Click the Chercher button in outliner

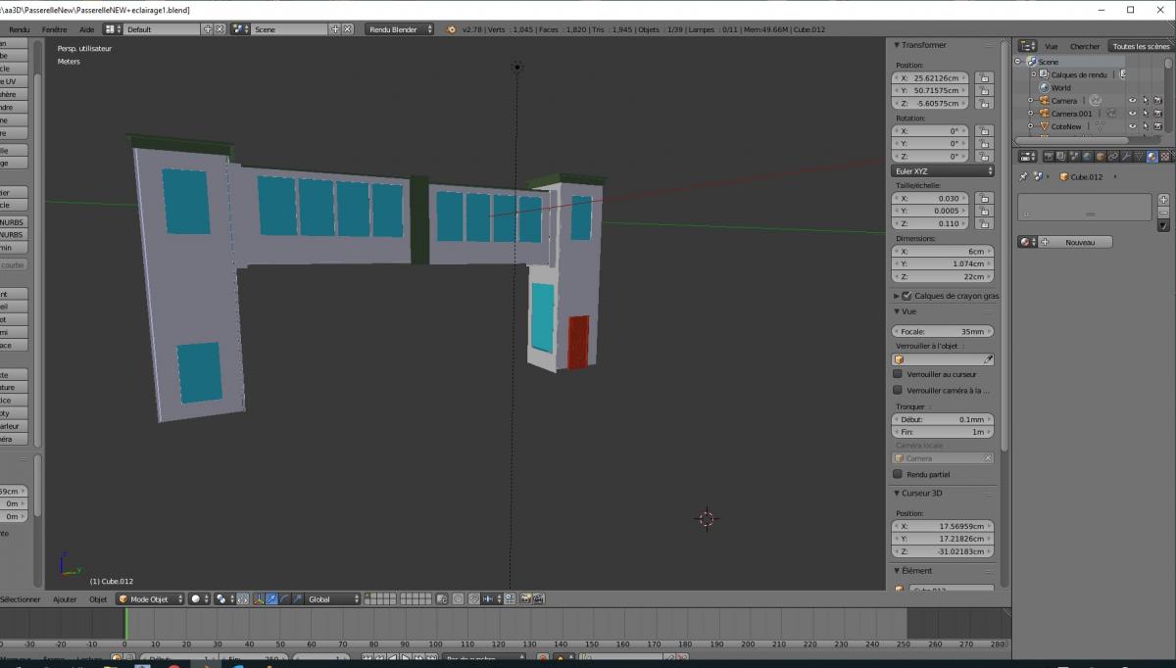click(x=1085, y=46)
